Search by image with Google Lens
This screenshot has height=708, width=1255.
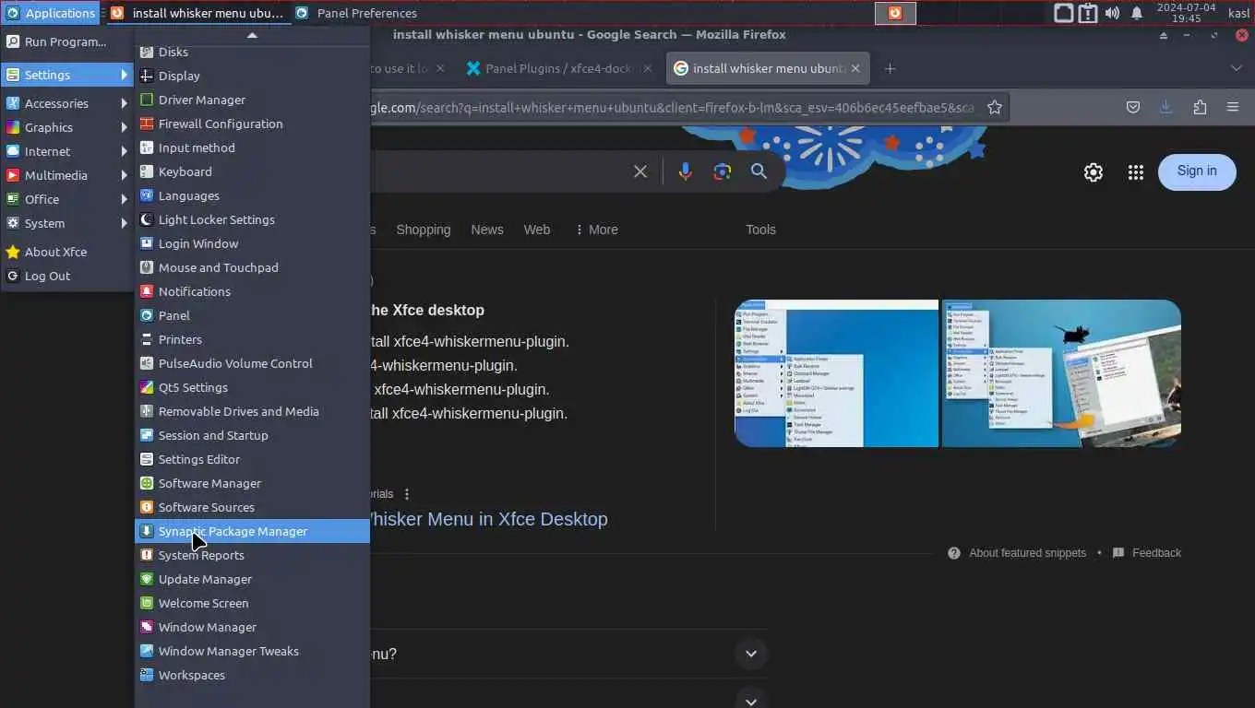(x=722, y=171)
